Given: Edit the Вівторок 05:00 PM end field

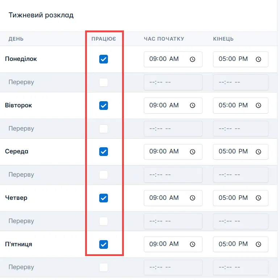Looking at the screenshot, I should point(241,106).
